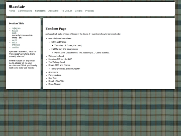This screenshot has width=181, height=136.
Task: Click the Starstair site title
Action: click(x=17, y=6)
